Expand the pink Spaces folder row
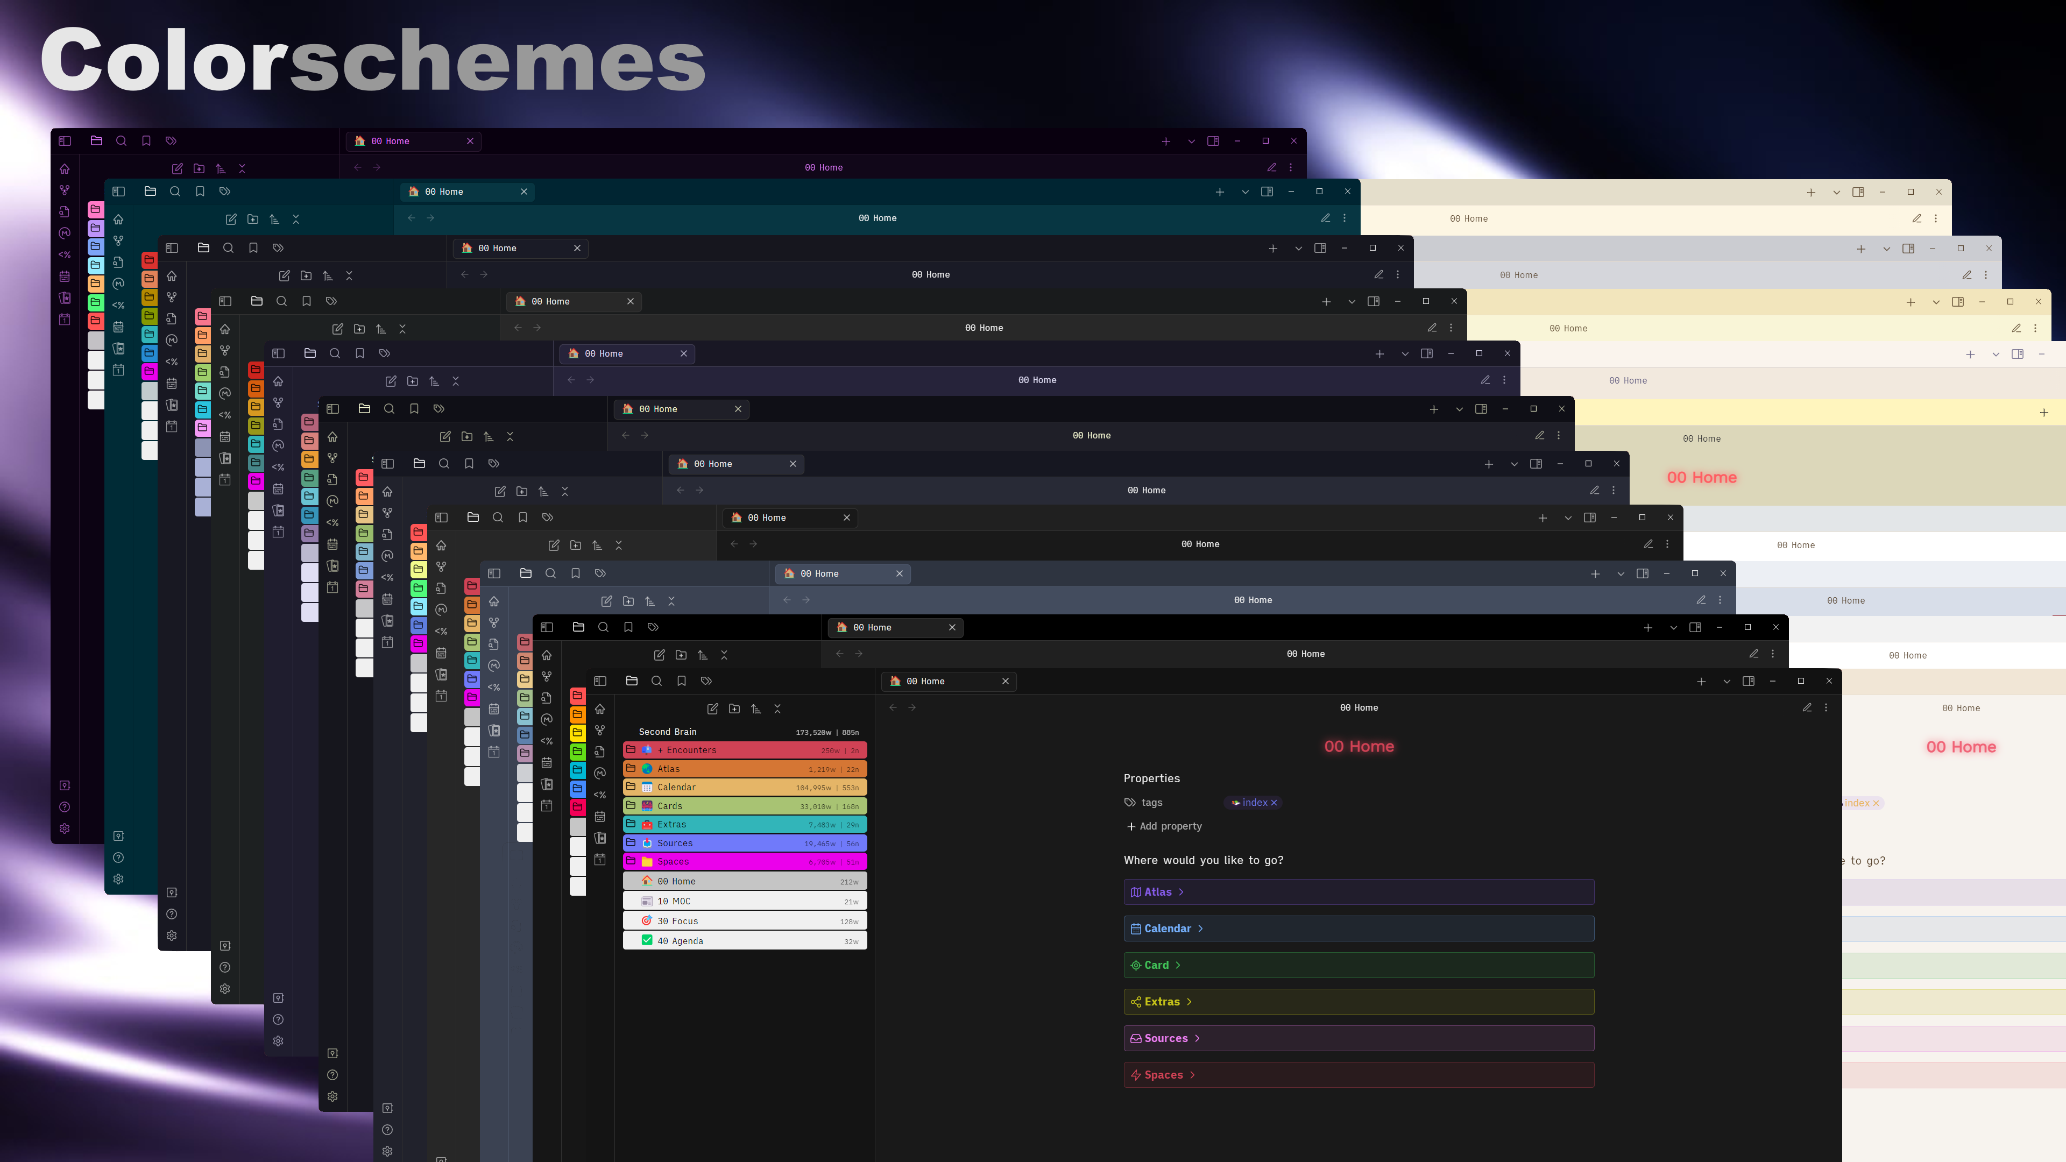This screenshot has height=1162, width=2066. 745,861
